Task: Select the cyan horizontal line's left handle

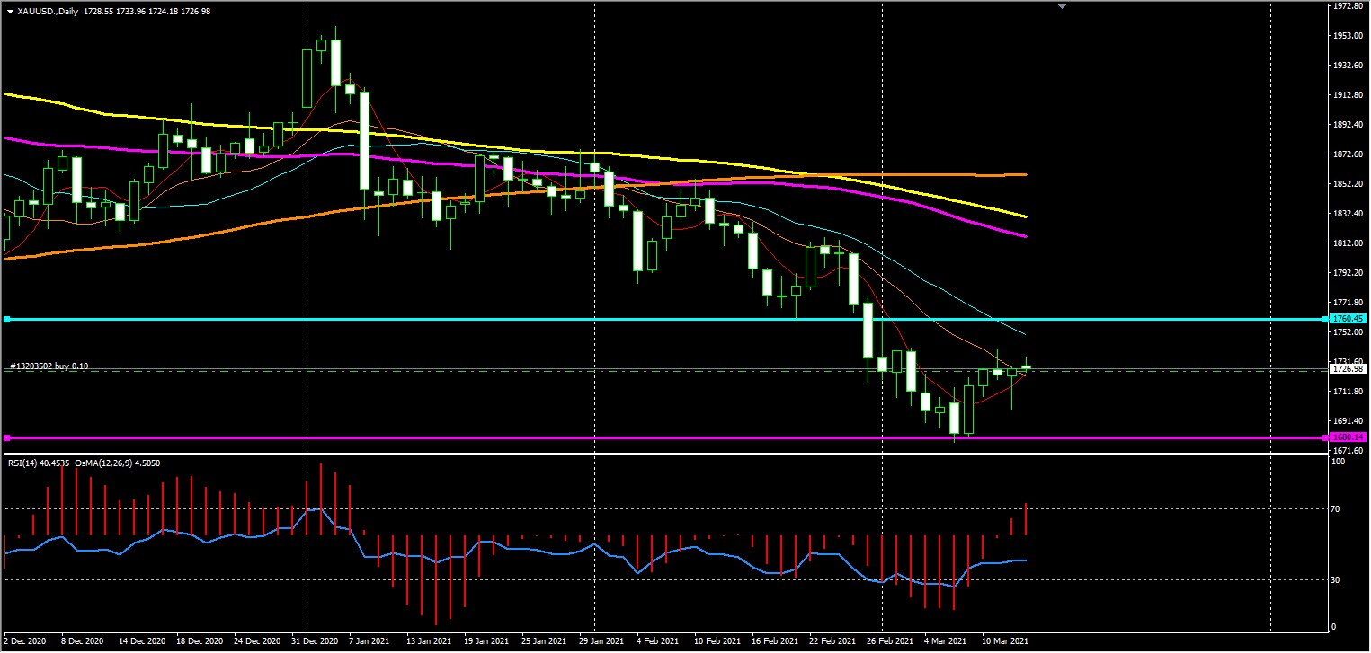Action: (x=7, y=319)
